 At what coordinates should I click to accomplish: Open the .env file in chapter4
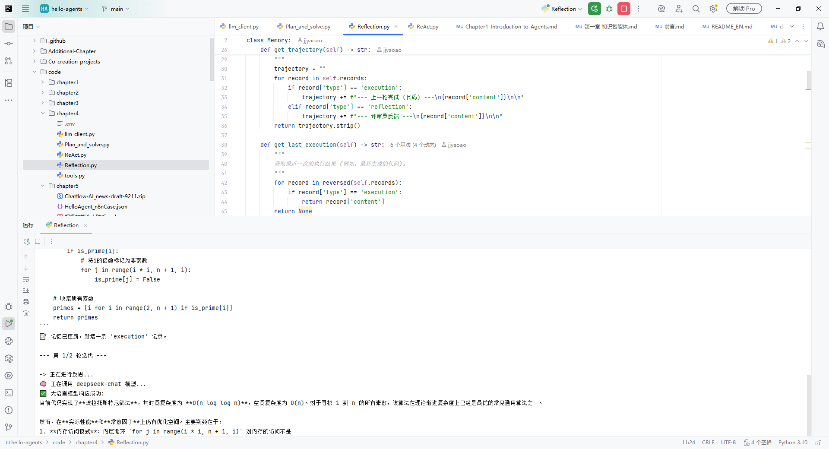(x=70, y=124)
